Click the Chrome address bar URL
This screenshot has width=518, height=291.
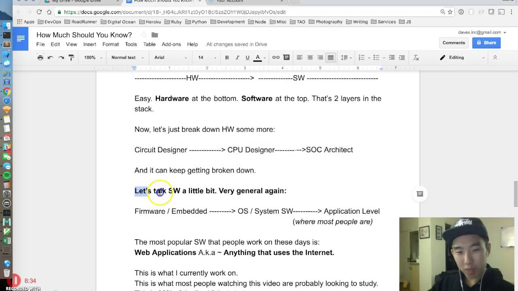tap(175, 12)
